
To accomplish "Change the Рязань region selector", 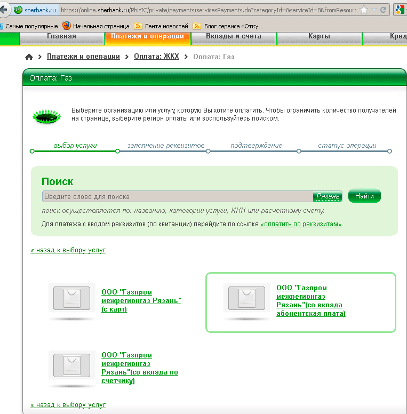I will click(x=328, y=196).
